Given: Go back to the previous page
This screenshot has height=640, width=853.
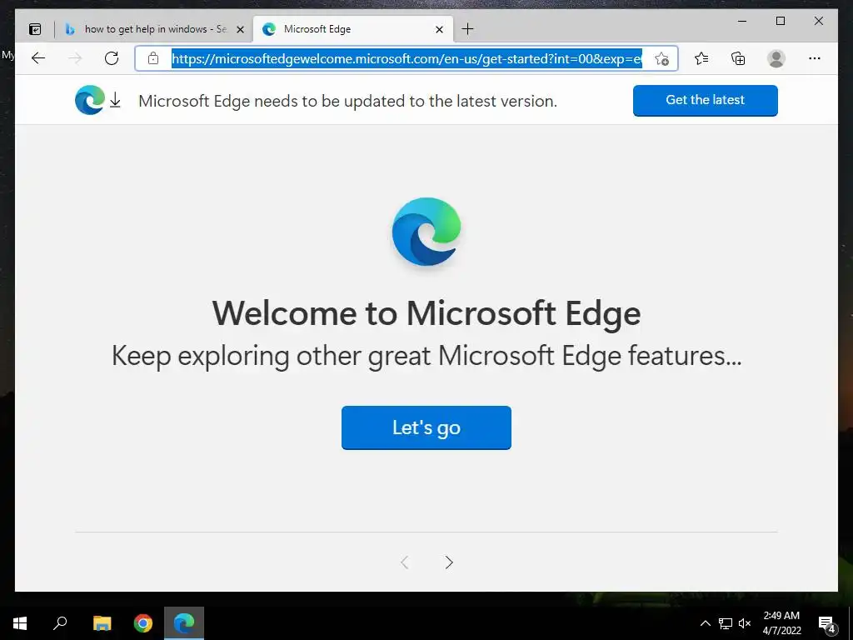Looking at the screenshot, I should [x=38, y=58].
